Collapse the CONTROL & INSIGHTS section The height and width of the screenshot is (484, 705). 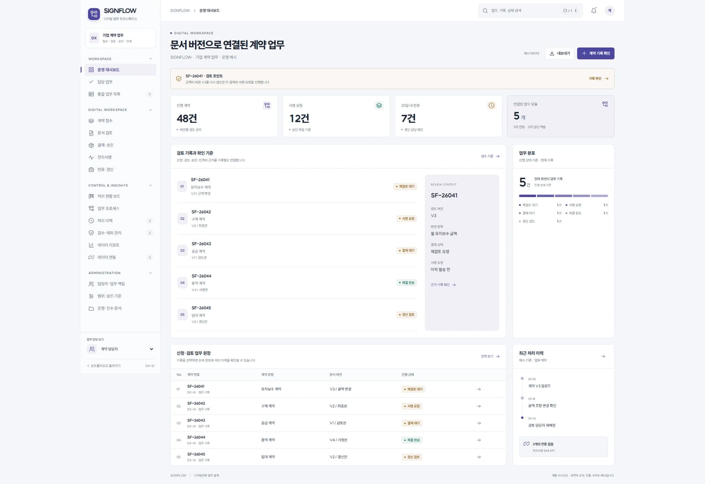pyautogui.click(x=150, y=186)
